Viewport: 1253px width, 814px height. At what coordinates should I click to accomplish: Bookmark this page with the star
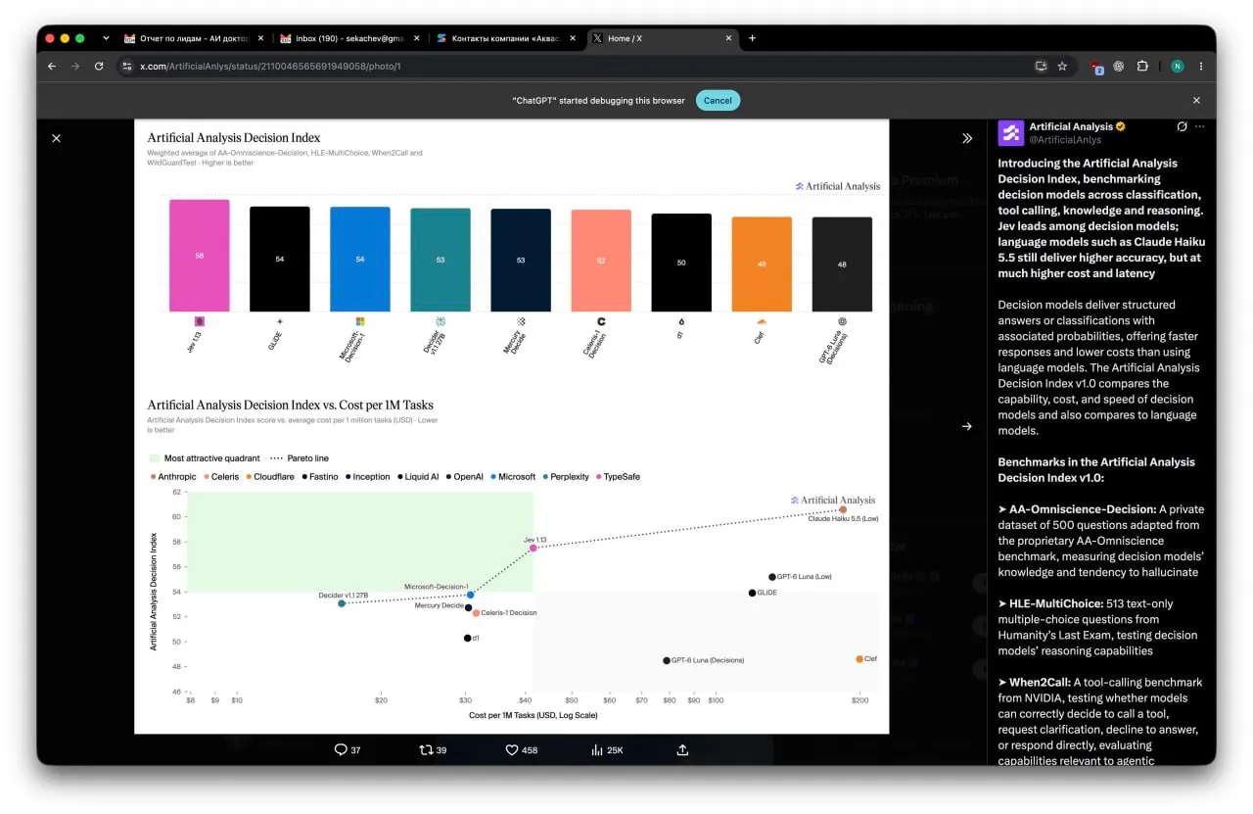(x=1062, y=66)
